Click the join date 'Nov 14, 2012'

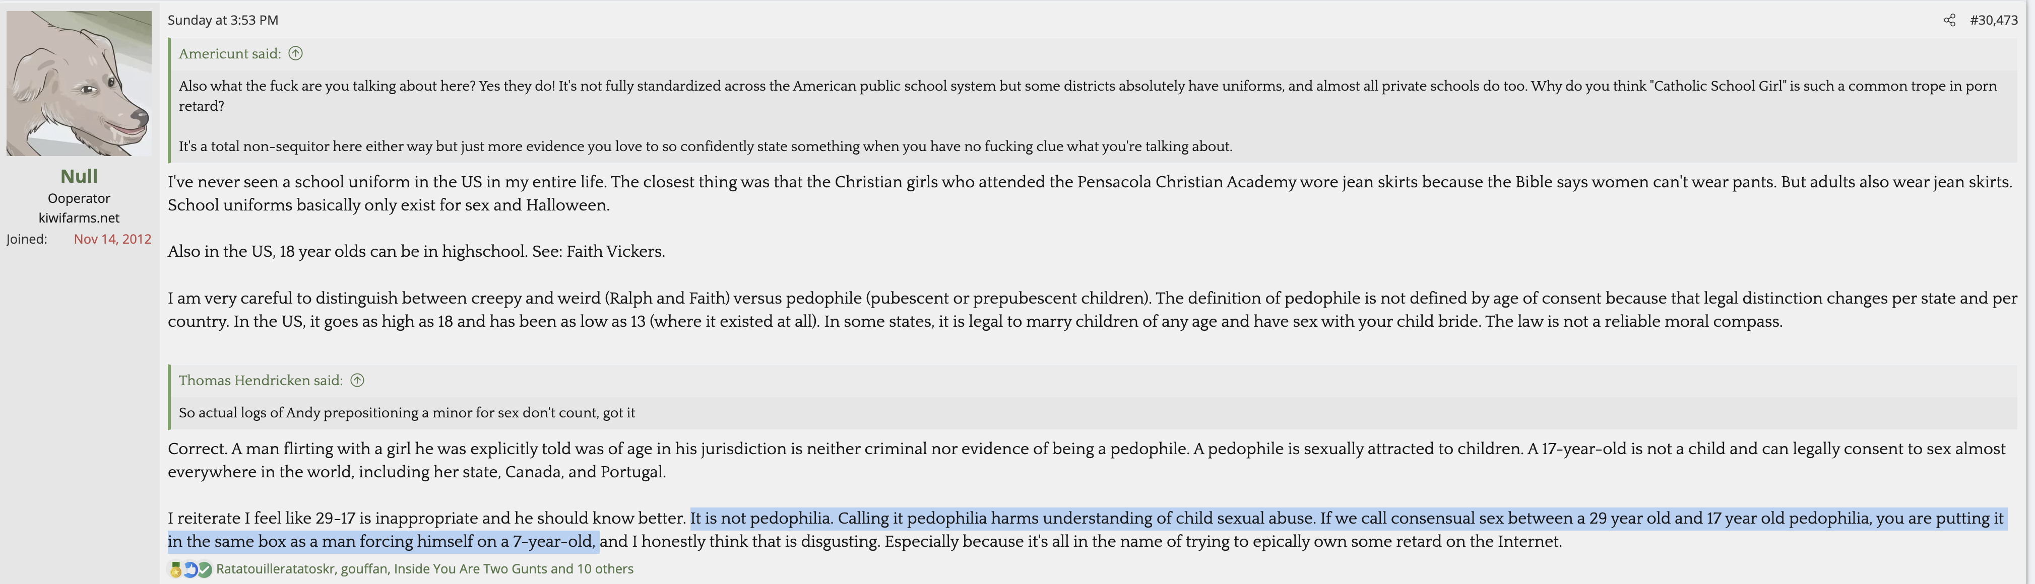point(112,239)
